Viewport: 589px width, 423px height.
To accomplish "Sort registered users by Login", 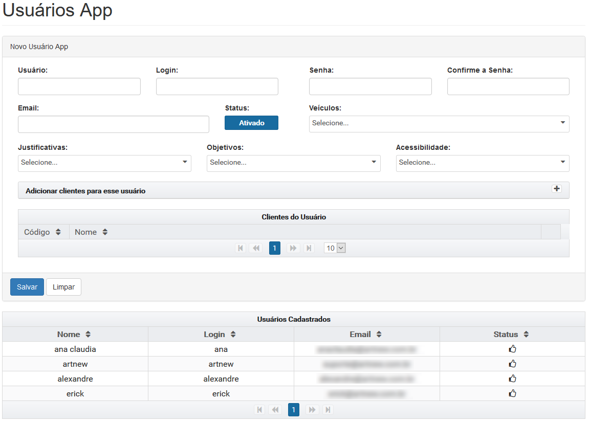I will tap(233, 334).
